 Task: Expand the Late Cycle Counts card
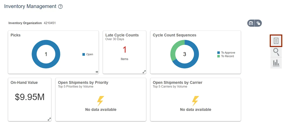tap(144, 72)
